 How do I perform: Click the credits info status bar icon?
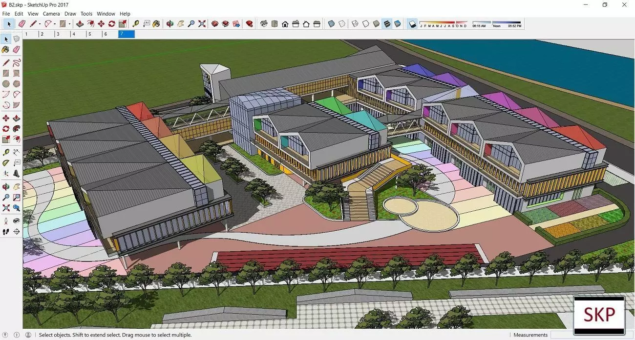coord(17,335)
